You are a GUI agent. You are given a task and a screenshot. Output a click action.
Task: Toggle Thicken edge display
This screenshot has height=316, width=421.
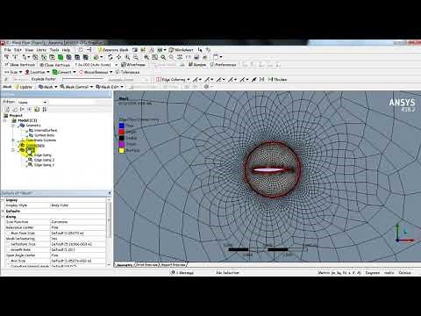tap(277, 79)
